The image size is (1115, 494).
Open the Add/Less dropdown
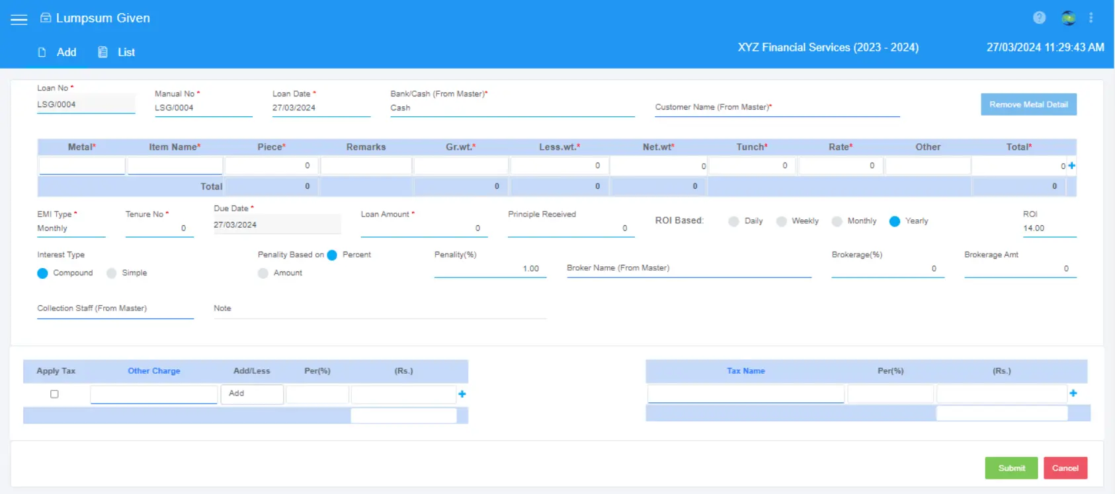point(252,394)
